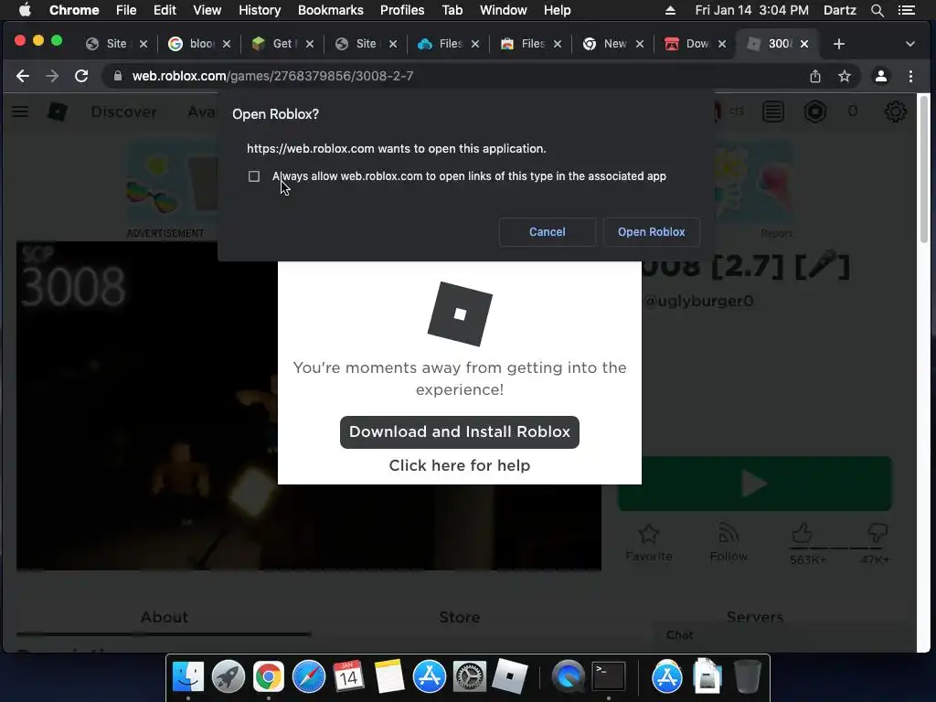Click the thumbs down dislike icon
936x702 pixels.
point(877,533)
